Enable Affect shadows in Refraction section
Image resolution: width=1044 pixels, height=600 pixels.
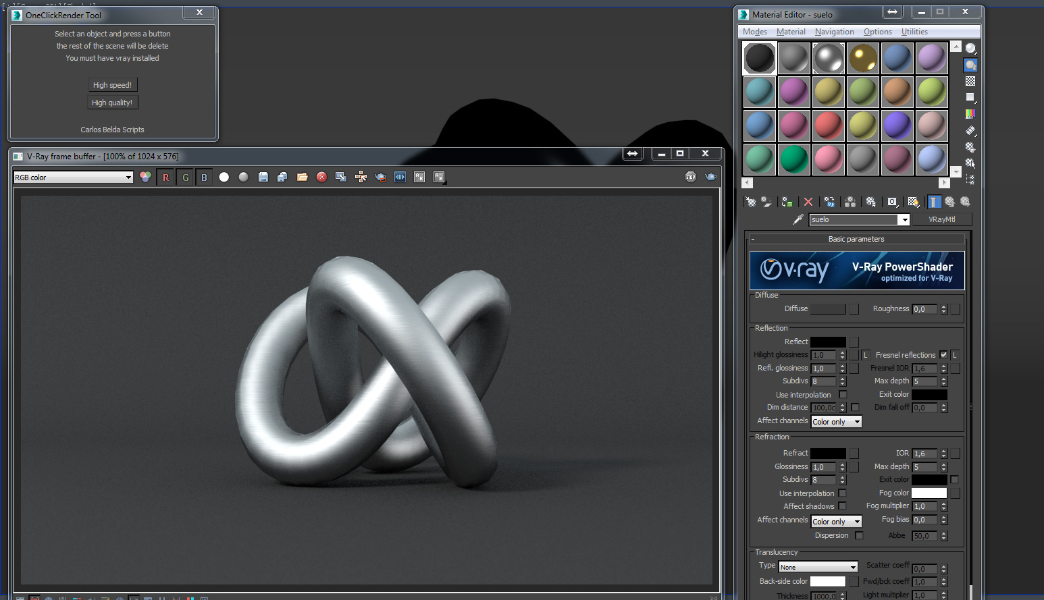click(x=842, y=506)
